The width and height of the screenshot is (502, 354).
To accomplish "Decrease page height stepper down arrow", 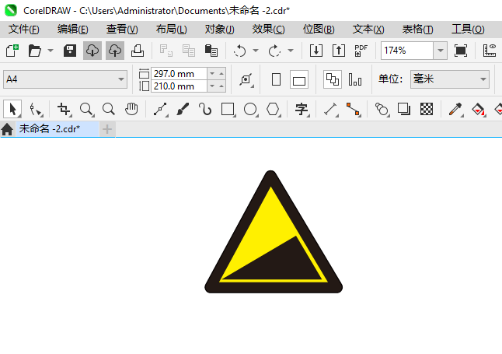I will click(x=212, y=86).
